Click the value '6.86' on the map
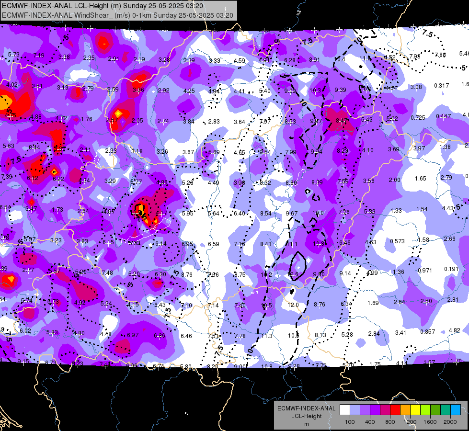The width and height of the screenshot is (469, 431). (x=159, y=336)
